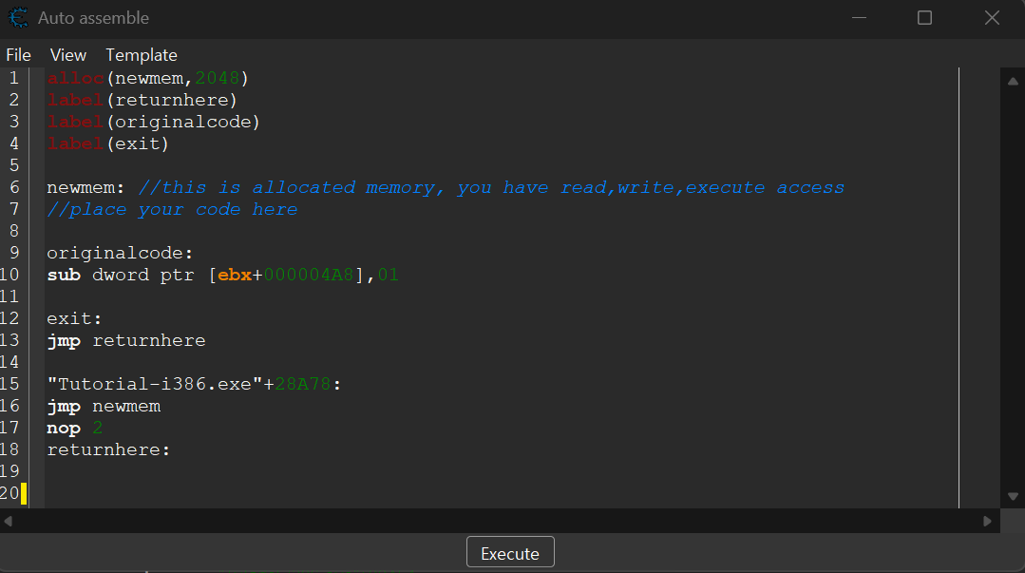Image resolution: width=1025 pixels, height=573 pixels.
Task: Click the horizontal scrollbar right arrow
Action: click(x=988, y=521)
